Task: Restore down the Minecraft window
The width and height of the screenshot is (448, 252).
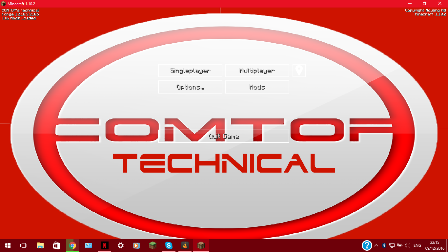Action: pos(425,4)
